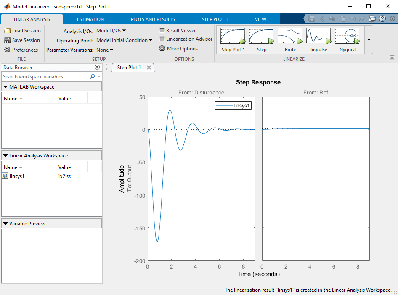The width and height of the screenshot is (398, 295).
Task: Save the current session
Action: coord(22,40)
